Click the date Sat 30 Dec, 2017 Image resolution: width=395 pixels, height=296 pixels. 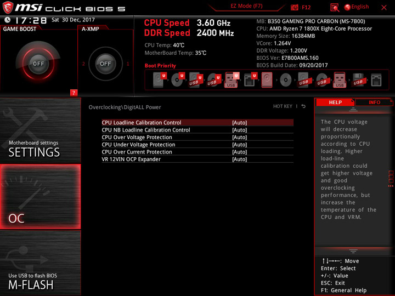tap(73, 20)
